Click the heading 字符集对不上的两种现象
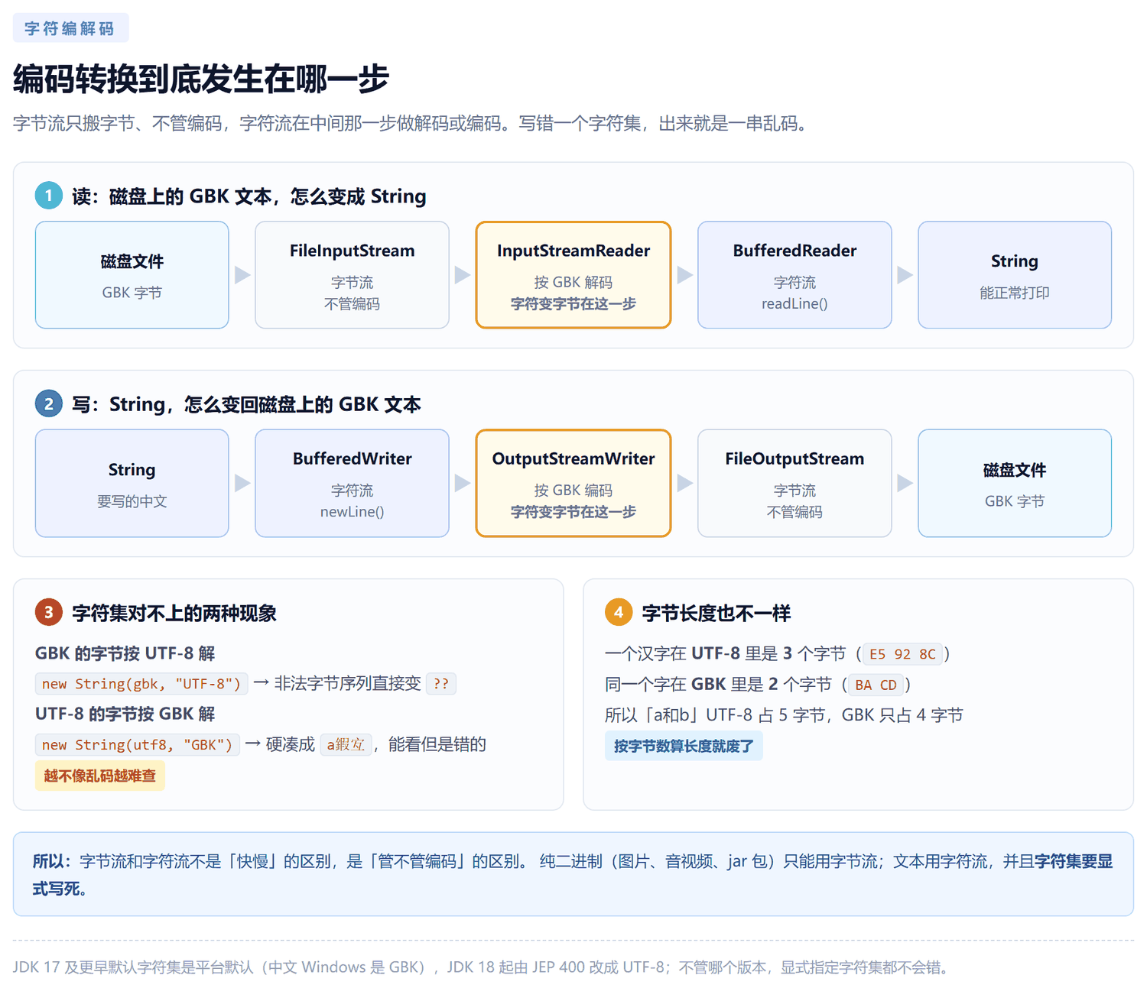1147x988 pixels. (174, 613)
